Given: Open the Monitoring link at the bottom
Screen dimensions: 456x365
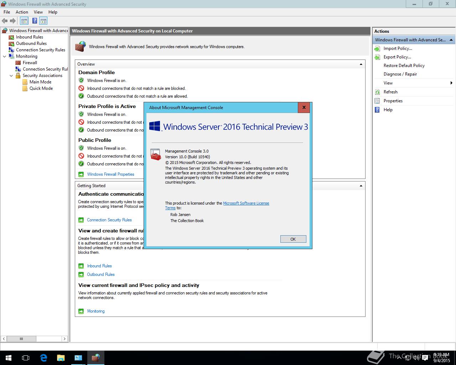Looking at the screenshot, I should click(x=96, y=311).
